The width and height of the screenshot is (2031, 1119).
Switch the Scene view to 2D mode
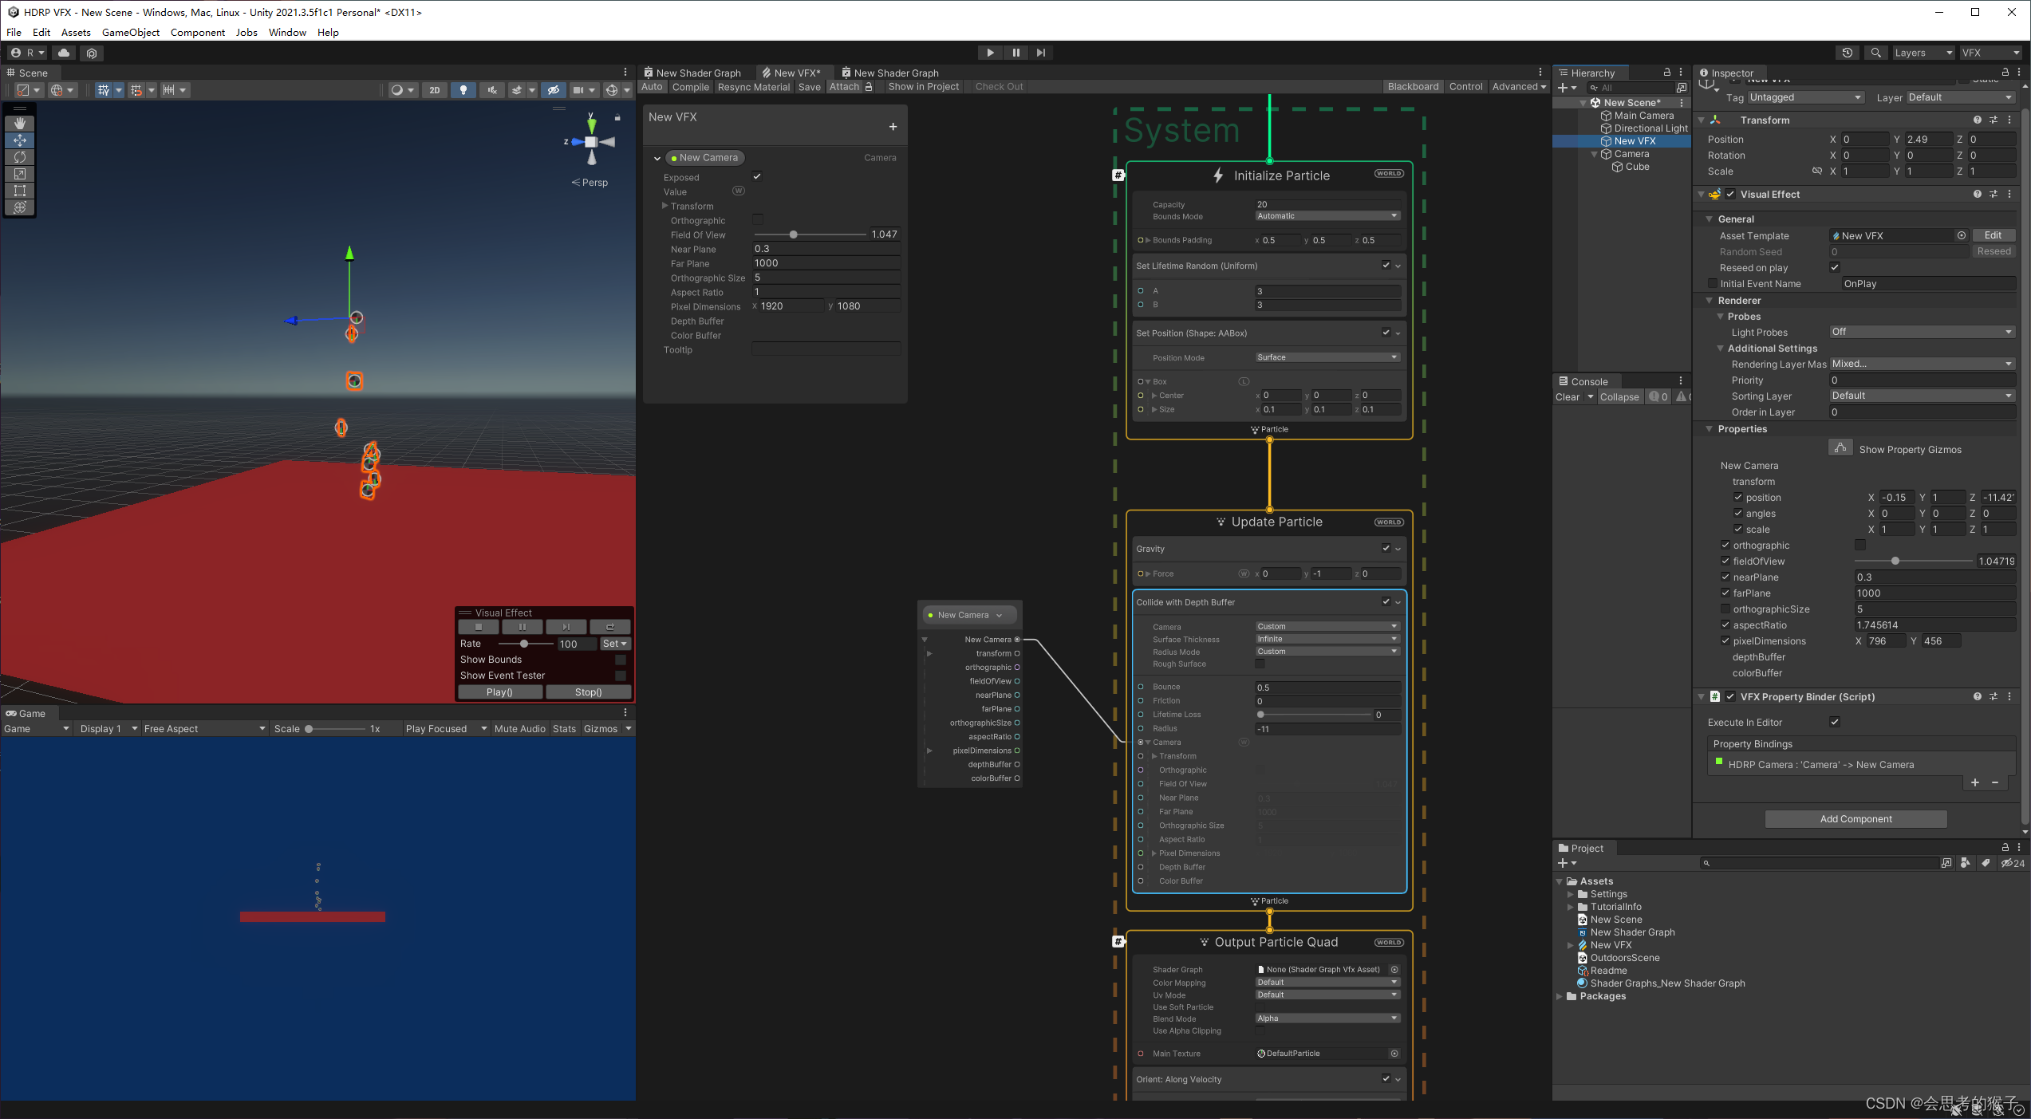[x=434, y=89]
